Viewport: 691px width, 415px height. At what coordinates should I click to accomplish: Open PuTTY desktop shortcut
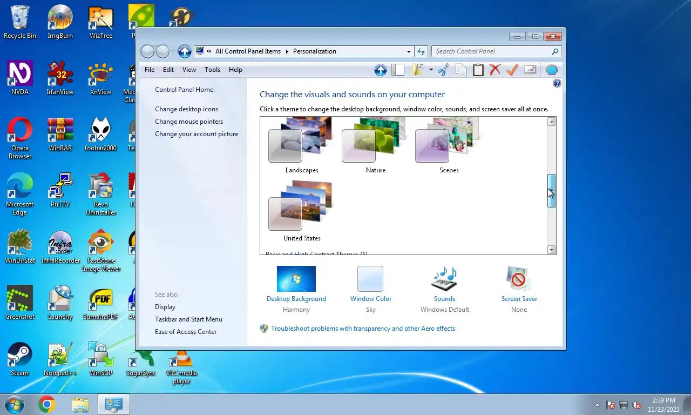pyautogui.click(x=60, y=191)
